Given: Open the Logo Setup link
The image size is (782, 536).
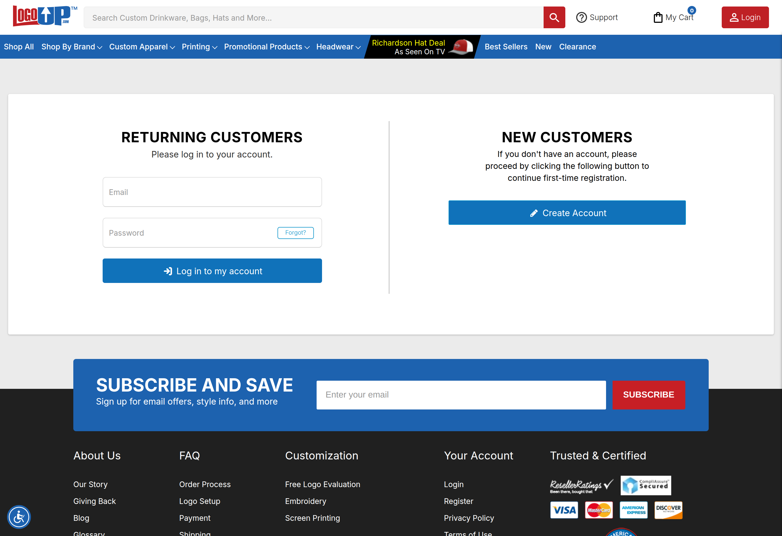Looking at the screenshot, I should 200,501.
